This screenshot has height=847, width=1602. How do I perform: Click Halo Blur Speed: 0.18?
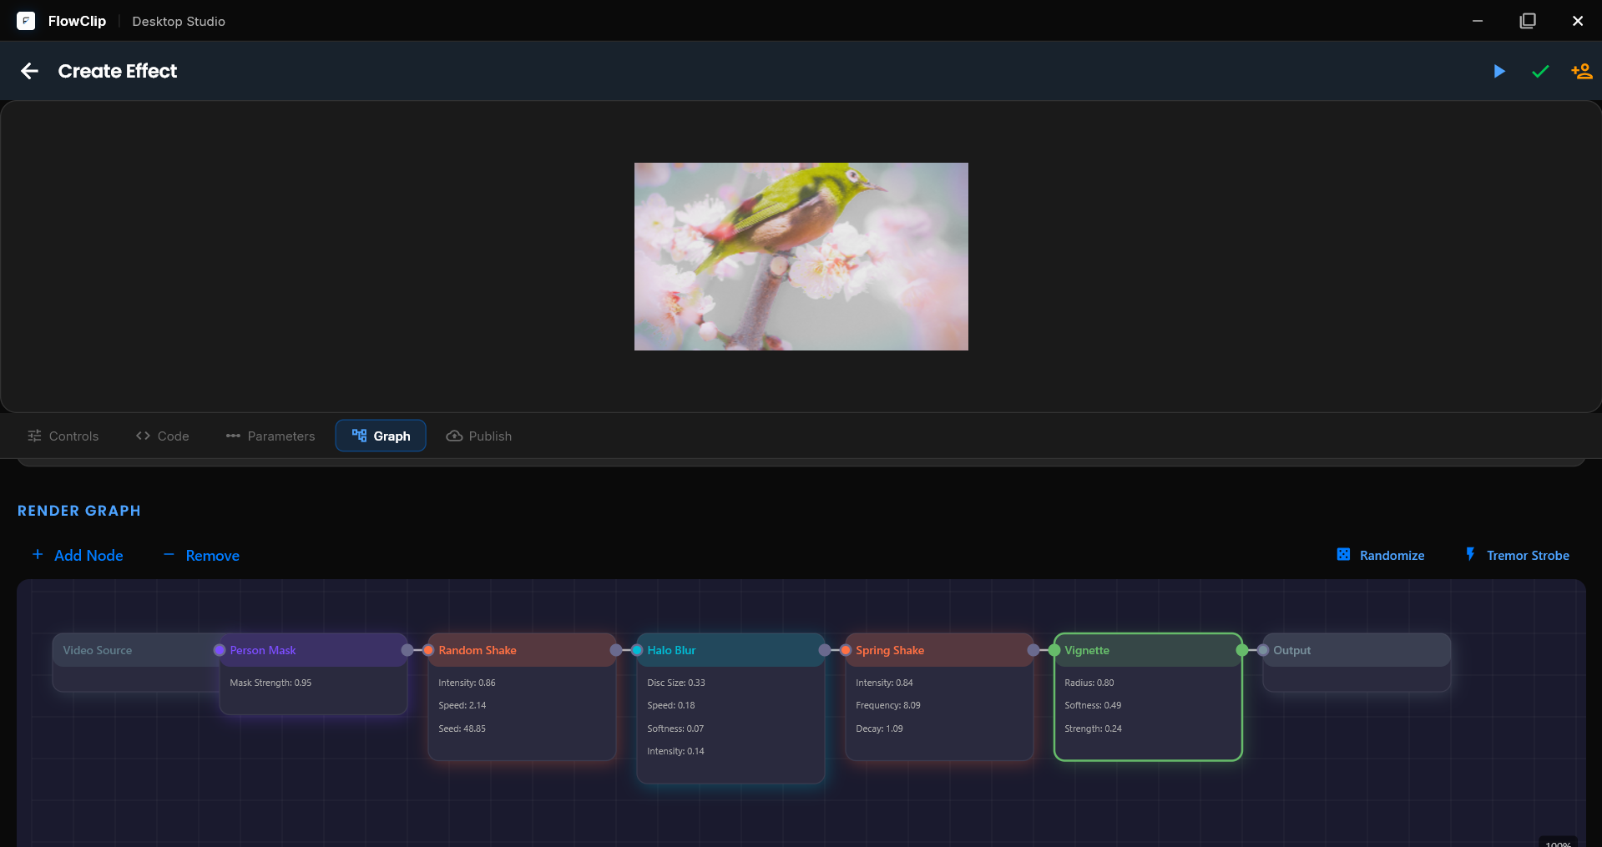[671, 705]
